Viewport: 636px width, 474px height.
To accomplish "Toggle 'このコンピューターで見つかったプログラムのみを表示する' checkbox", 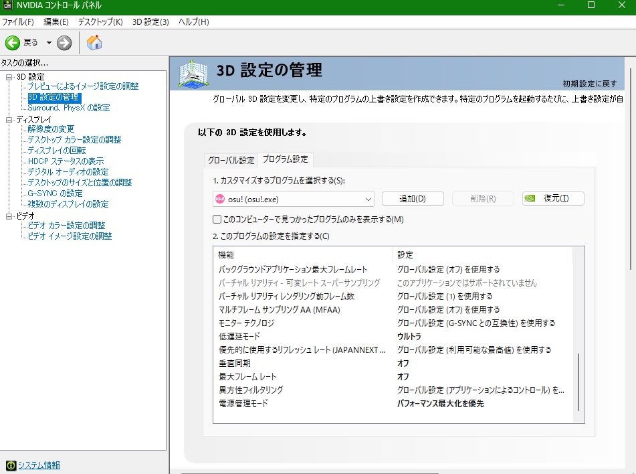I will 217,220.
